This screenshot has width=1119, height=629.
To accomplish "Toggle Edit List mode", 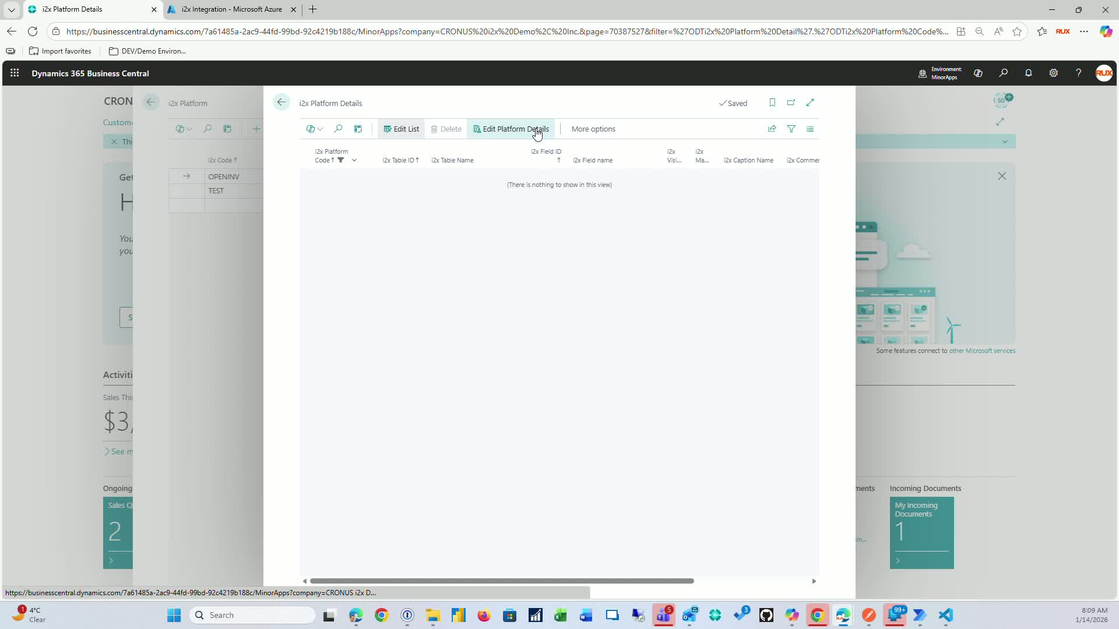I will pos(401,129).
